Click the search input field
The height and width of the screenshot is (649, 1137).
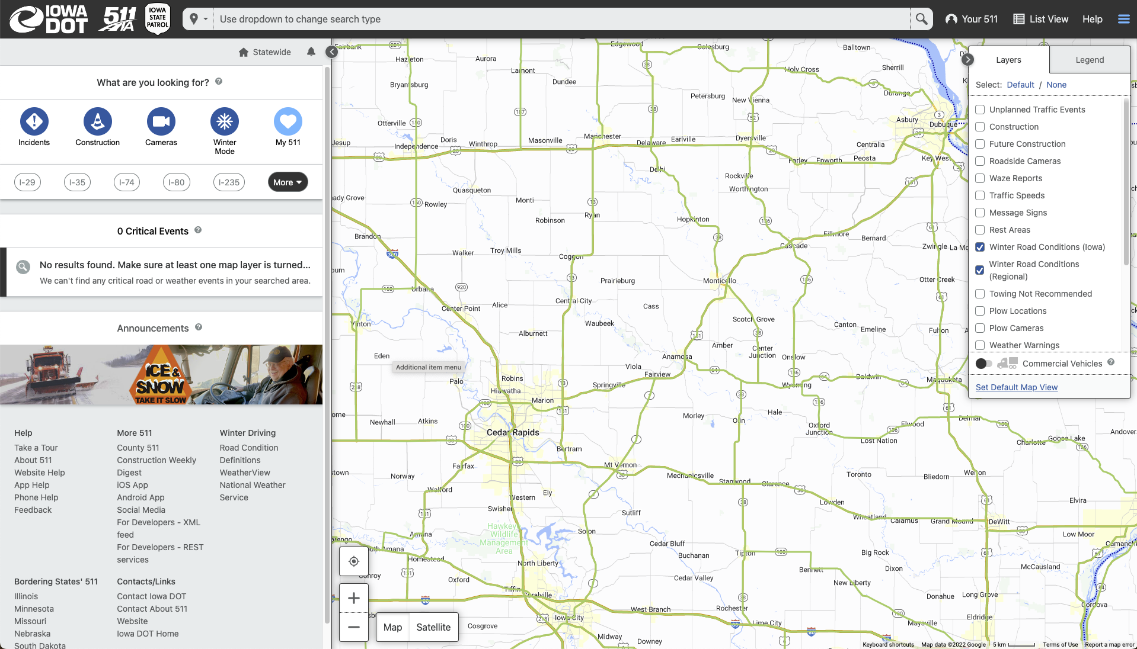click(x=560, y=19)
